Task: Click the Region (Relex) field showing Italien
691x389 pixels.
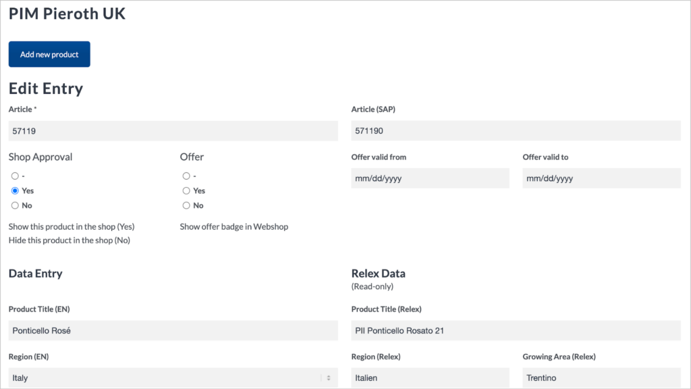Action: [x=430, y=378]
